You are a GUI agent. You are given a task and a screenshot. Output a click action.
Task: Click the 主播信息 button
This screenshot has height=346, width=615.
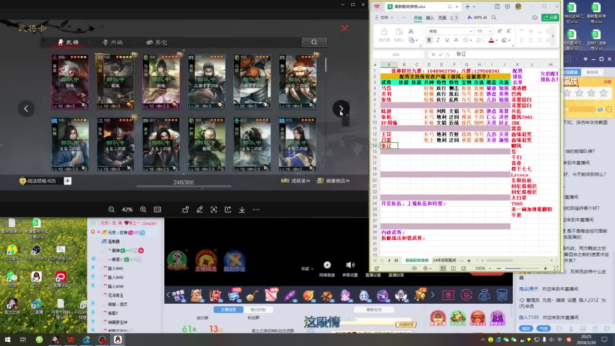pos(228,309)
